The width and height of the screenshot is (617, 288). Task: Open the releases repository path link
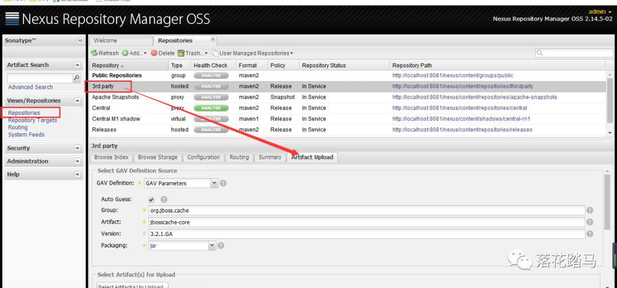tap(462, 130)
